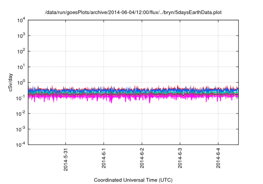Click the 2014-6-4 date tick label
Image resolution: width=263 pixels, height=184 pixels.
click(218, 158)
